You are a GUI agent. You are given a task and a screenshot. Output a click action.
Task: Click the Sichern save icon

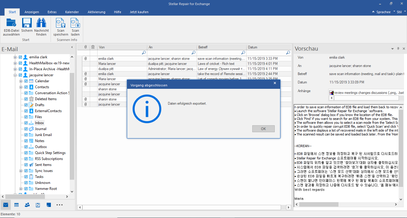click(27, 23)
